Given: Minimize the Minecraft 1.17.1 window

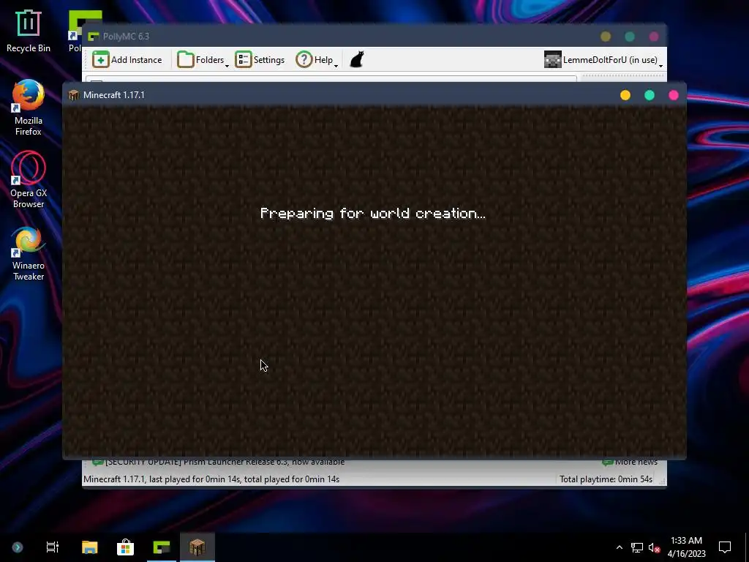Looking at the screenshot, I should tap(625, 95).
